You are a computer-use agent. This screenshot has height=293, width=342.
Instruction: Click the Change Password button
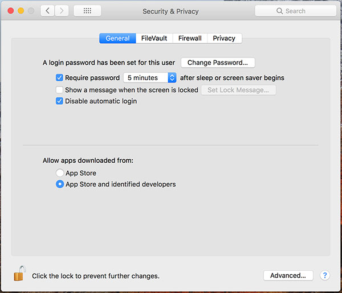(x=218, y=63)
